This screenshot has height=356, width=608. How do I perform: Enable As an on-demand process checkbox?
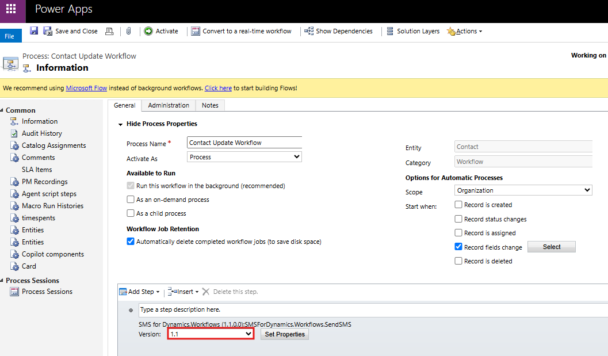[x=131, y=200]
